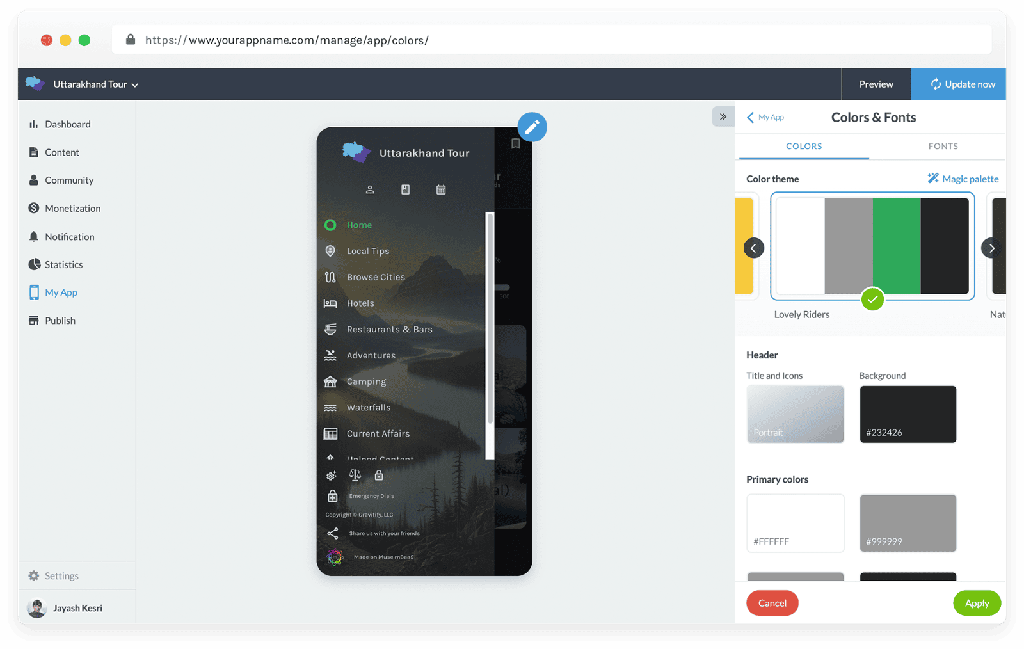
Task: Click the Settings gear in sidebar
Action: pyautogui.click(x=34, y=576)
